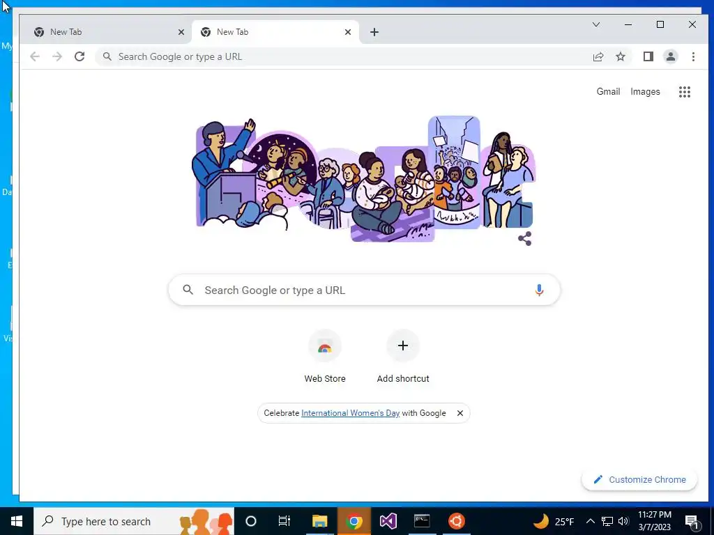This screenshot has width=714, height=535.
Task: Share the Google Doodle
Action: pos(524,238)
